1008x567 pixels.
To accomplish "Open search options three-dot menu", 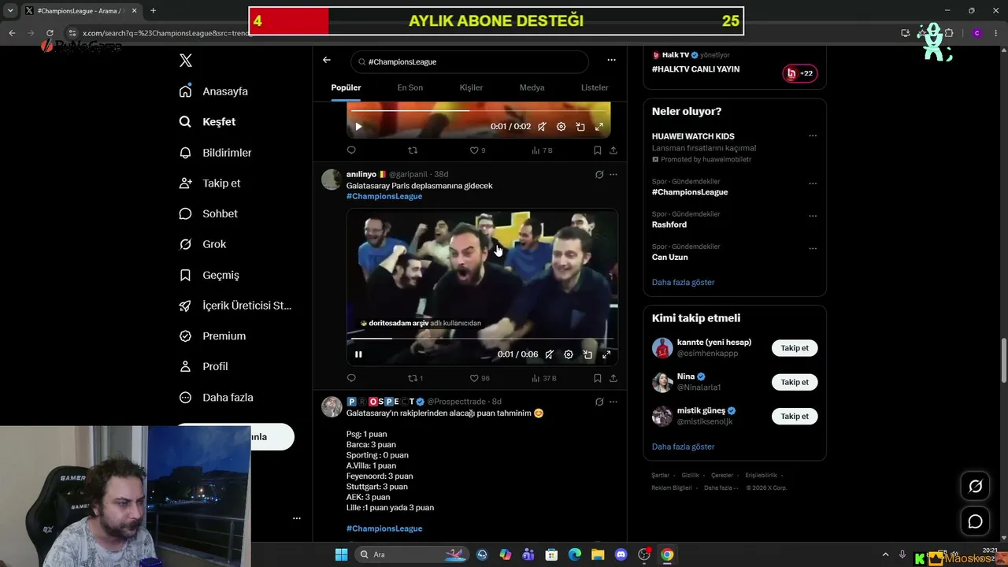I will pyautogui.click(x=611, y=60).
